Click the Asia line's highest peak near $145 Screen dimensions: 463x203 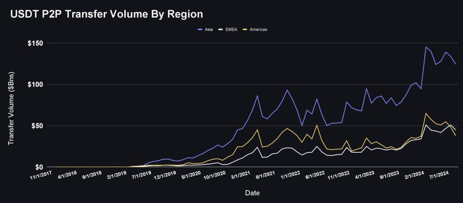pos(426,47)
